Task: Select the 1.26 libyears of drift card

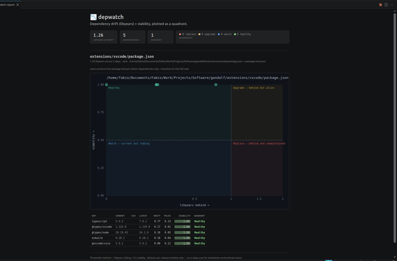Action: (x=103, y=37)
